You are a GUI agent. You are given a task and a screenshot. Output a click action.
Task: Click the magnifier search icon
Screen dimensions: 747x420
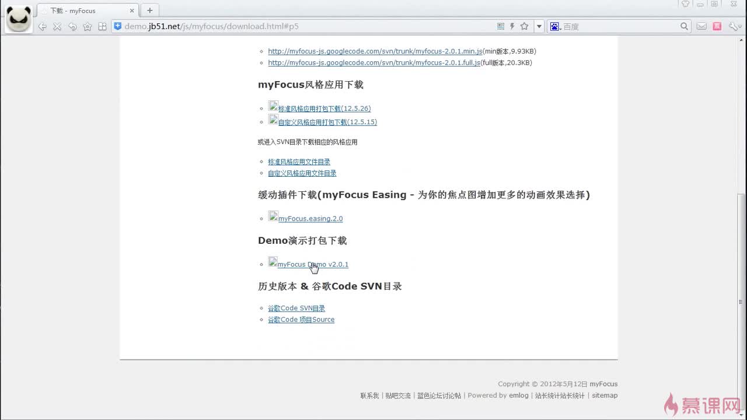[x=685, y=26]
